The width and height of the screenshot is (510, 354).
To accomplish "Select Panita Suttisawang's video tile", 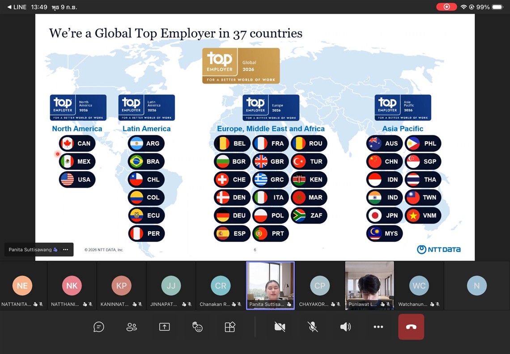I will (270, 286).
